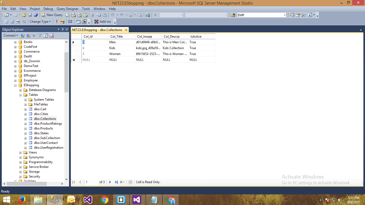Image resolution: width=365 pixels, height=205 pixels.
Task: Click the Object Explorer Filter funnel icon
Action: pyautogui.click(x=40, y=36)
